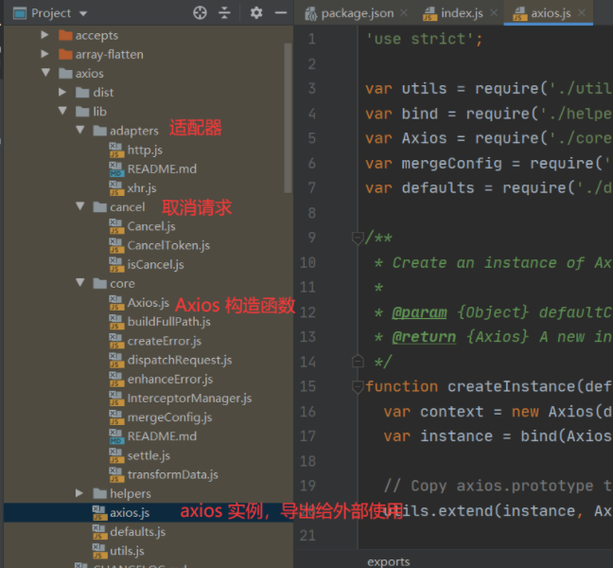Click the mergeConfig variable on line 6
613x568 pixels.
[x=451, y=164]
